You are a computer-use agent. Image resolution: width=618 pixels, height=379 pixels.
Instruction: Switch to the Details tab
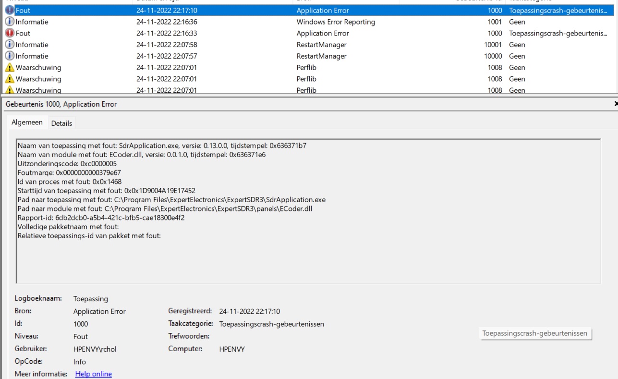61,122
